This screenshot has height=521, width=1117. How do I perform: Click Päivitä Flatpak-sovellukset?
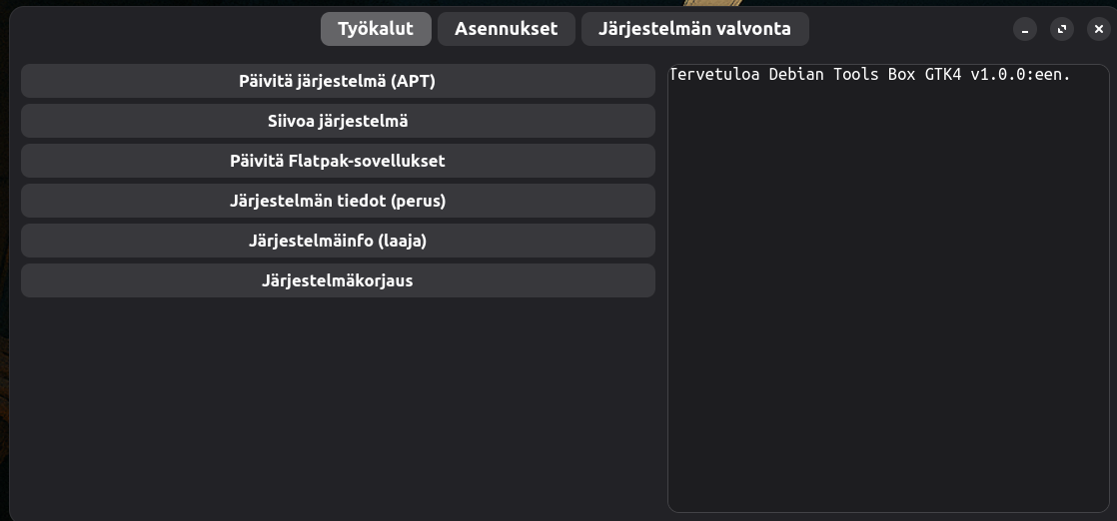coord(338,161)
